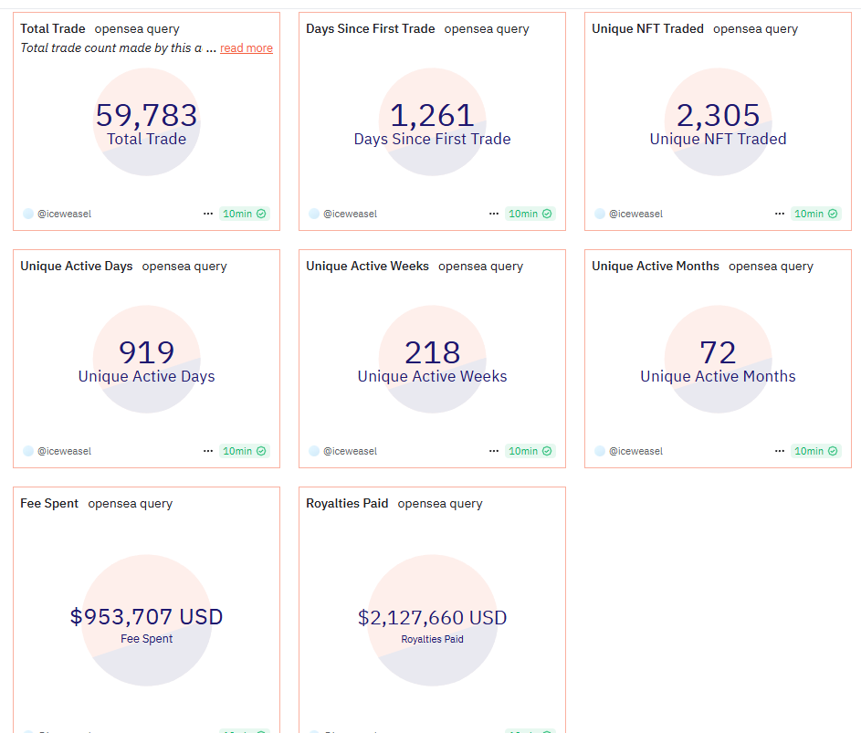The image size is (861, 733).
Task: Click the $2,127,660 USD royalties value
Action: pyautogui.click(x=432, y=618)
